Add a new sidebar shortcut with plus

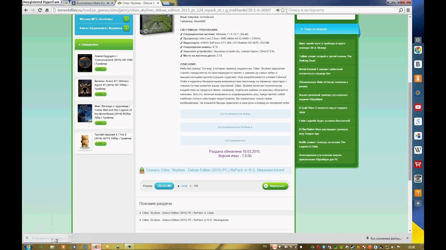click(x=418, y=203)
